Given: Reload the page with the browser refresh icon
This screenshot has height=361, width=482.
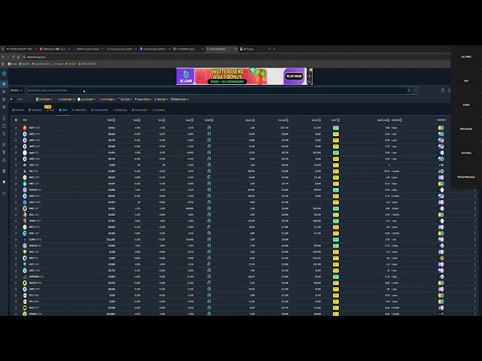Looking at the screenshot, I should (x=13, y=57).
